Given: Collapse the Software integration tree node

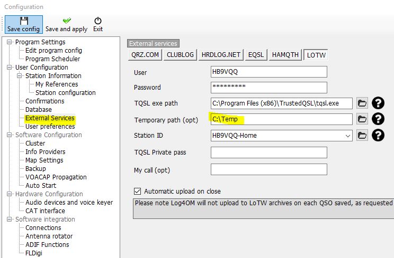Looking at the screenshot, I should point(10,219).
